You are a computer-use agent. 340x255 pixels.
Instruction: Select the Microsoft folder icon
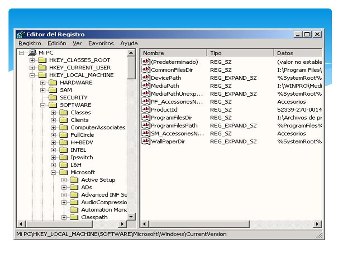coord(63,172)
